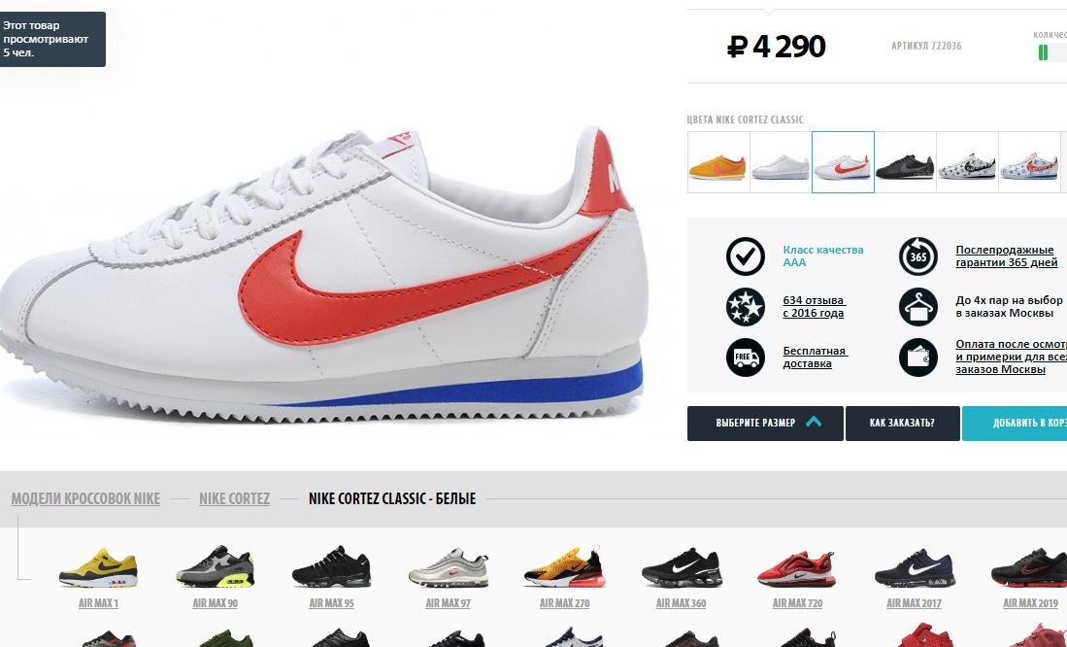Click the free delivery truck icon
This screenshot has width=1067, height=647.
pyautogui.click(x=745, y=357)
